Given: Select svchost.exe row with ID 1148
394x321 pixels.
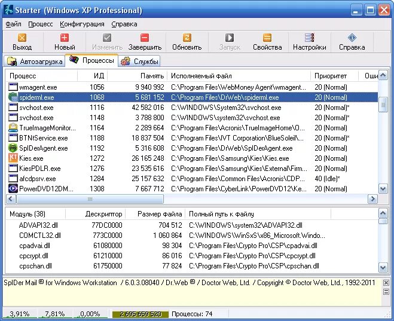Looking at the screenshot, I should [192, 118].
